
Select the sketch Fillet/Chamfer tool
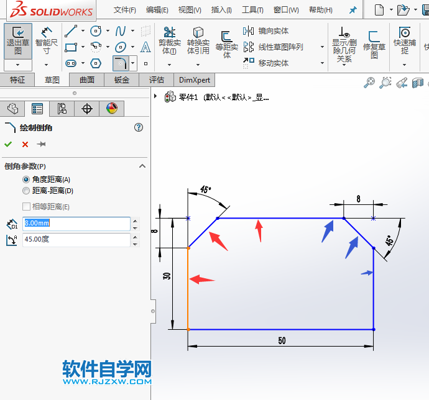click(x=121, y=63)
